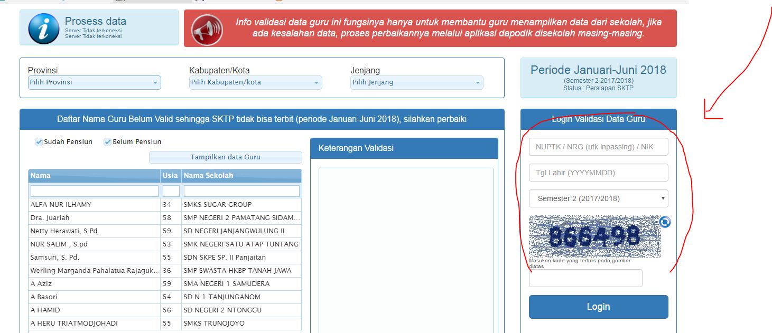Image resolution: width=772 pixels, height=333 pixels.
Task: Sort by the Usia column header
Action: click(x=171, y=176)
